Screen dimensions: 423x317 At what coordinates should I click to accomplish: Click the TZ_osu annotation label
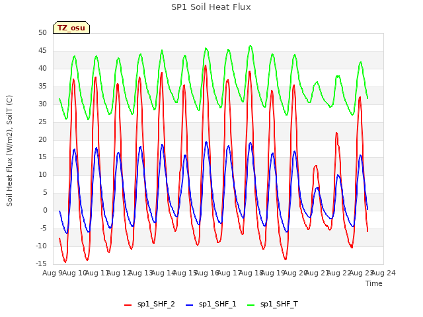pos(71,28)
